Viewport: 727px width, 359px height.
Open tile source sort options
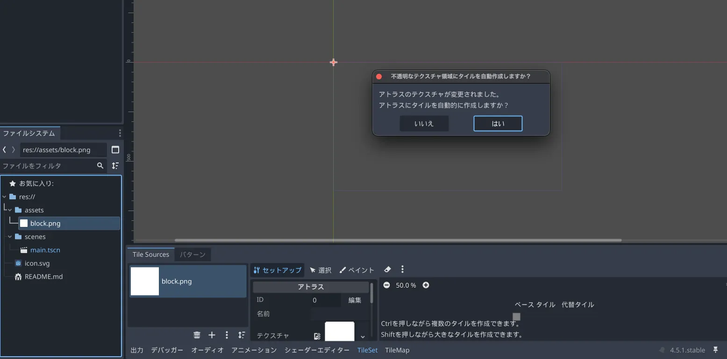tap(242, 335)
